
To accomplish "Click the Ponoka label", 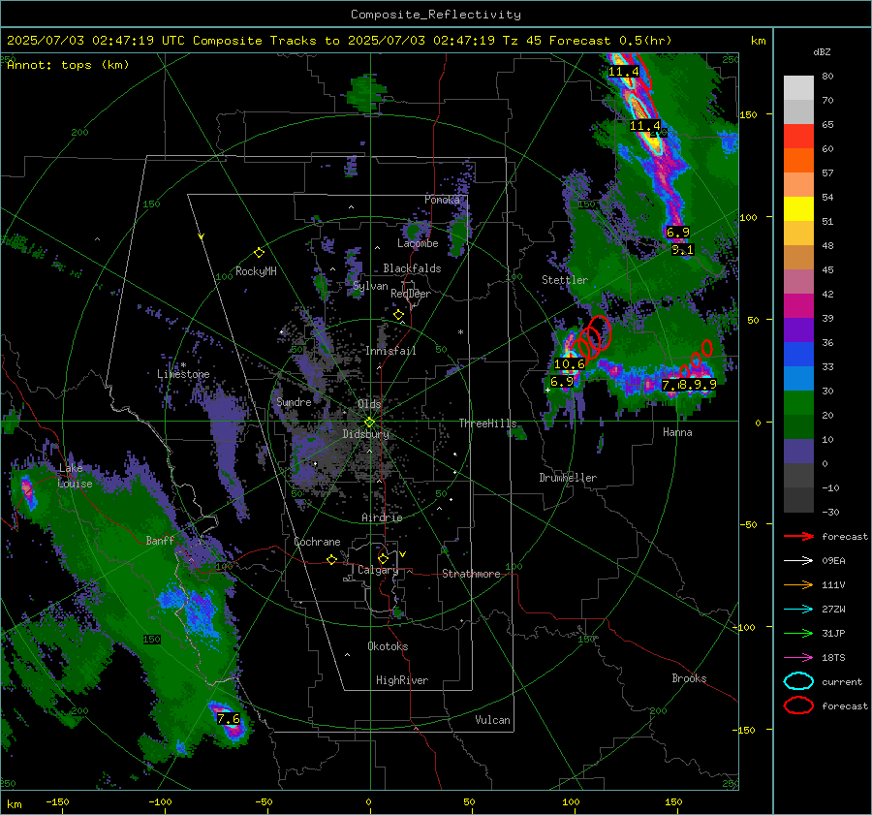I will pyautogui.click(x=442, y=200).
